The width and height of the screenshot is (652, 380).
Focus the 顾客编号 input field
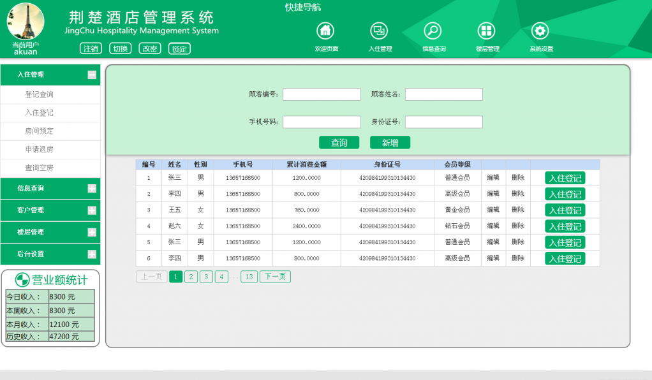point(322,94)
